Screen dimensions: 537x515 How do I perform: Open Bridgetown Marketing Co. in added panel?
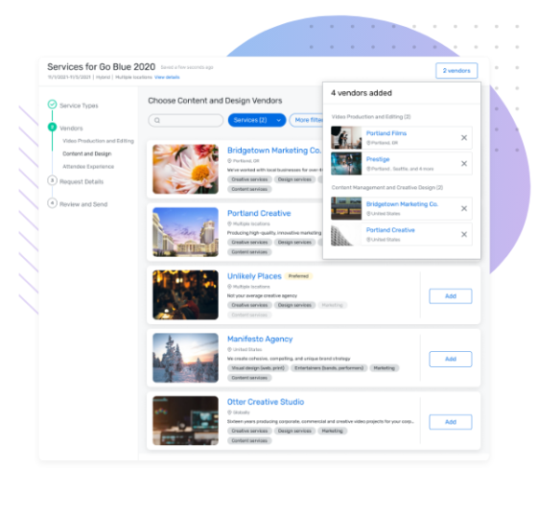coord(402,204)
